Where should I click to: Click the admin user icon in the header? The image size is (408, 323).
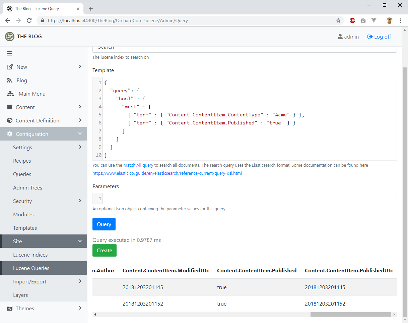[x=340, y=37]
